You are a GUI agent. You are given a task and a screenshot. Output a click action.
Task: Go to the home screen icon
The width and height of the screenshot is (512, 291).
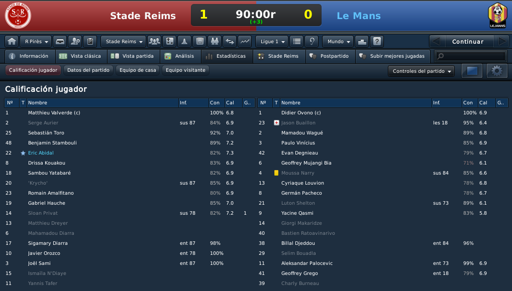[x=12, y=42]
